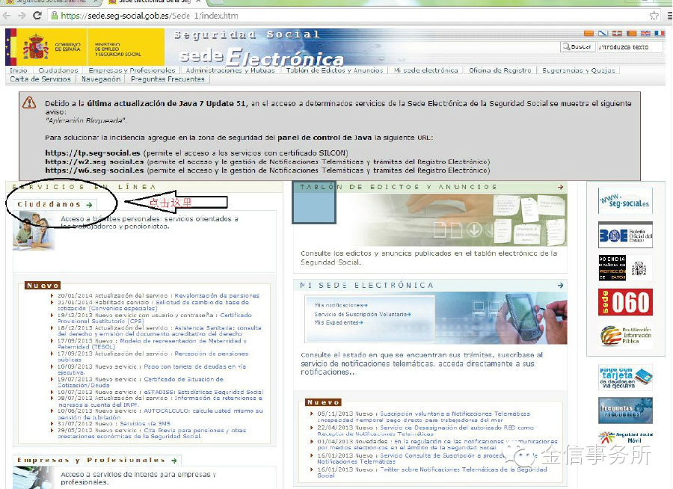Open 'Pago con tarjeta' sidebar banner
Screen dimensions: 673x489
tap(625, 378)
